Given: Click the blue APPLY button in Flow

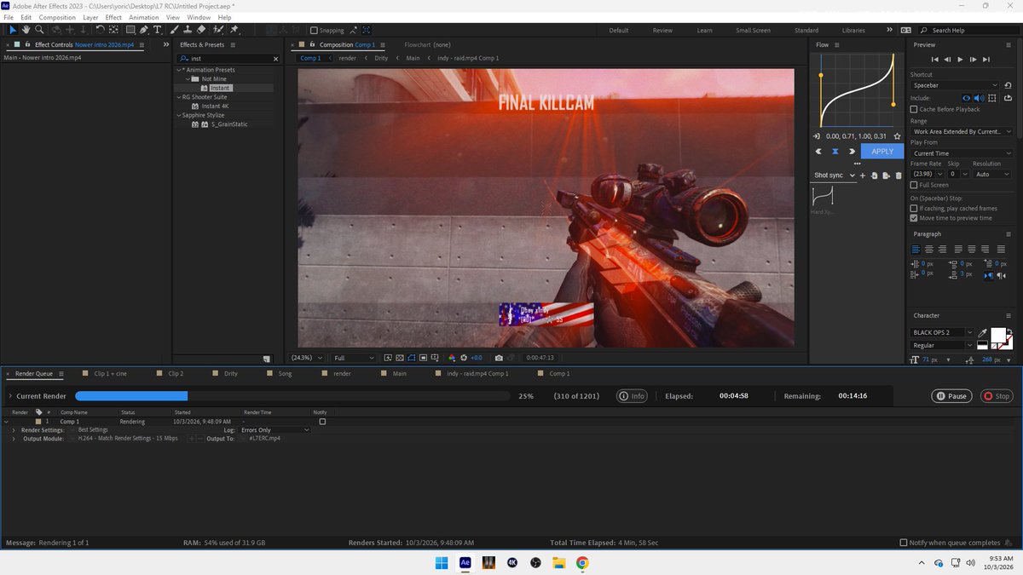Looking at the screenshot, I should [x=882, y=152].
